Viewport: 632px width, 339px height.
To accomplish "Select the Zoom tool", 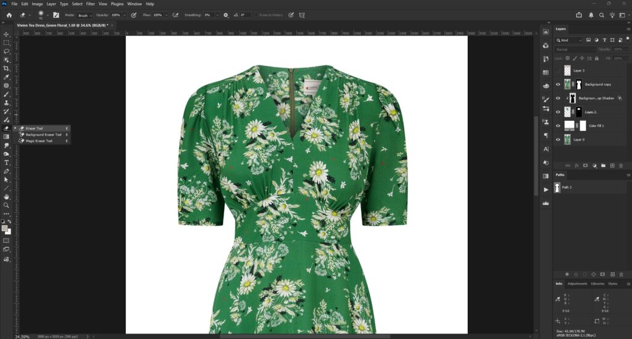I will click(6, 205).
